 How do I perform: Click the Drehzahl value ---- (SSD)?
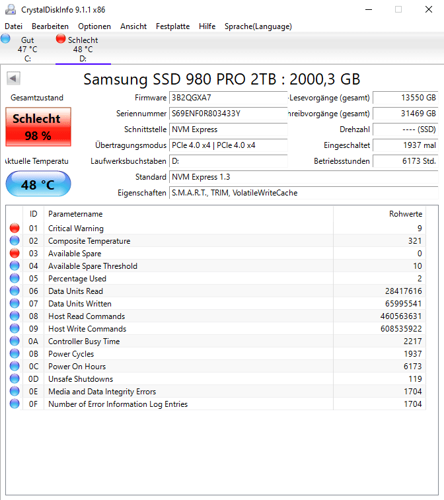(406, 129)
